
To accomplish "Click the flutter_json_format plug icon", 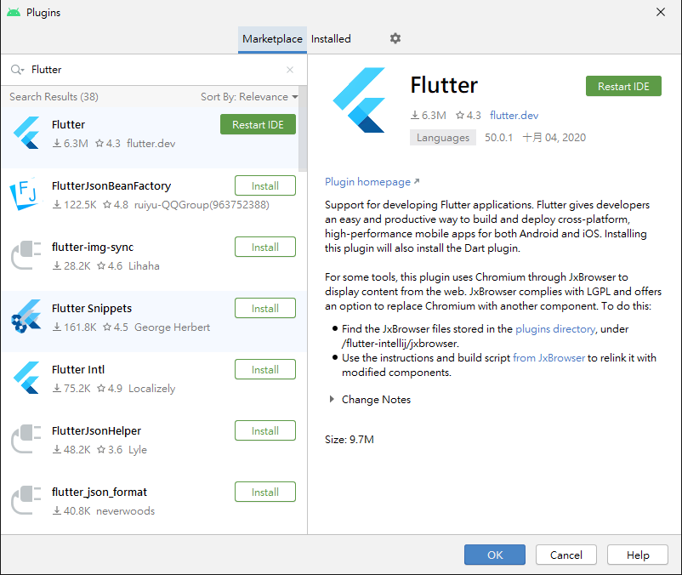I will (26, 500).
